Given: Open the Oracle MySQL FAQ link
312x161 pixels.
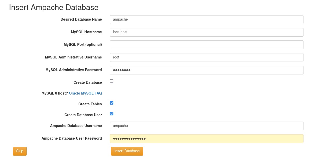Looking at the screenshot, I should [85, 93].
